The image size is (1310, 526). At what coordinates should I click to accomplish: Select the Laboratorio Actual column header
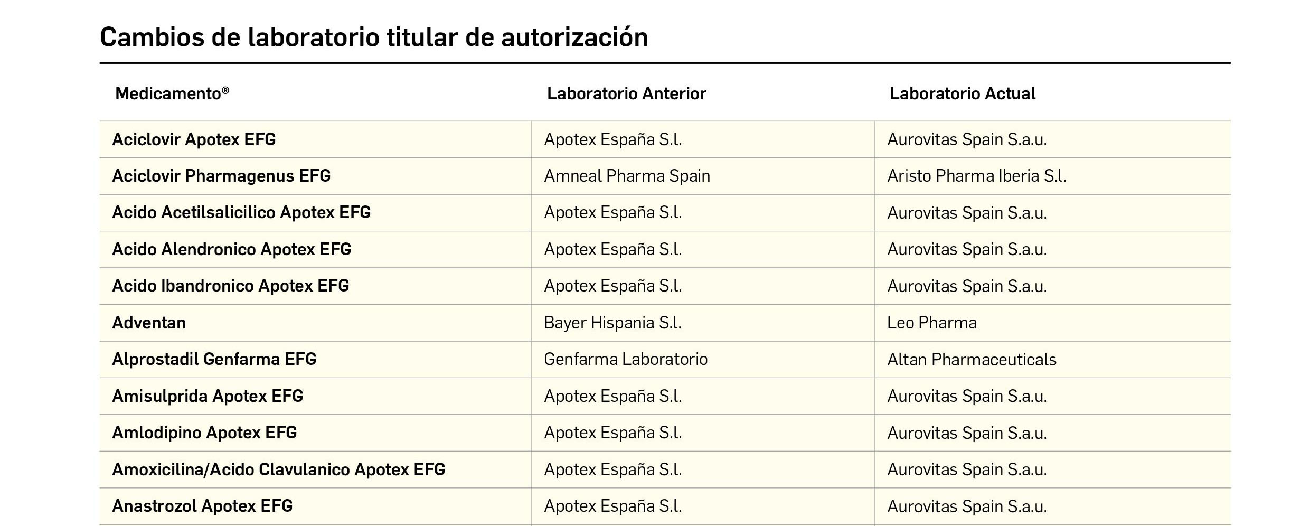(x=962, y=93)
